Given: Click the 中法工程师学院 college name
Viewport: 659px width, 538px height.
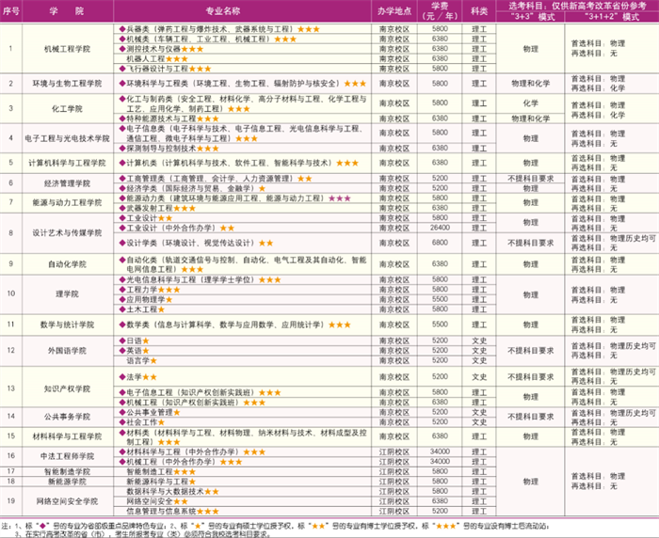Looking at the screenshot, I should [67, 456].
